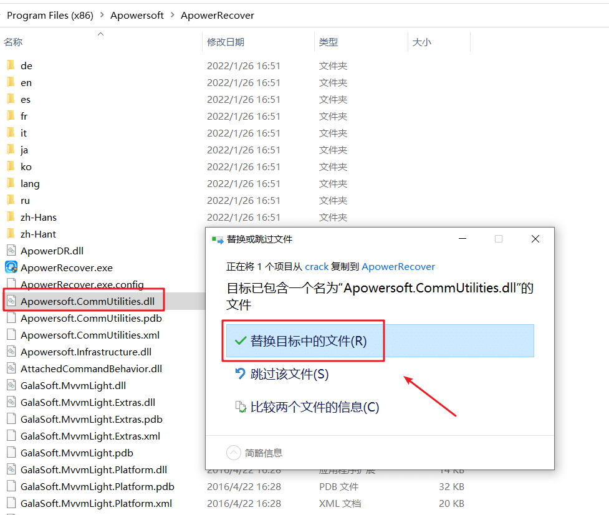Select the zh-Hans folder name
This screenshot has width=609, height=515.
pos(39,217)
